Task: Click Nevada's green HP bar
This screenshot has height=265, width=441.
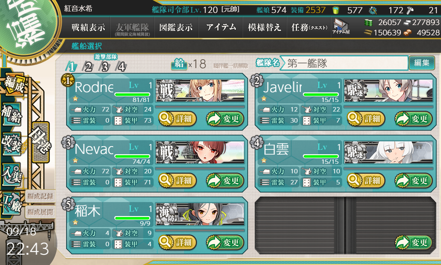Action: point(134,156)
